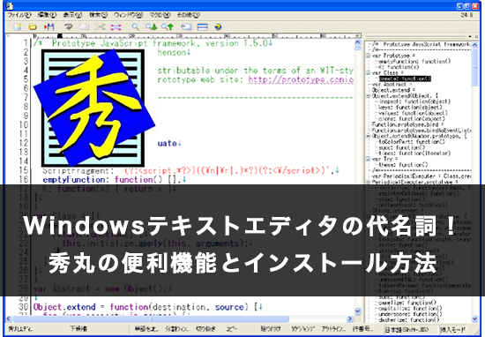Select 'times: function(iterator)' in outline
485x337 pixels.
tap(414, 154)
